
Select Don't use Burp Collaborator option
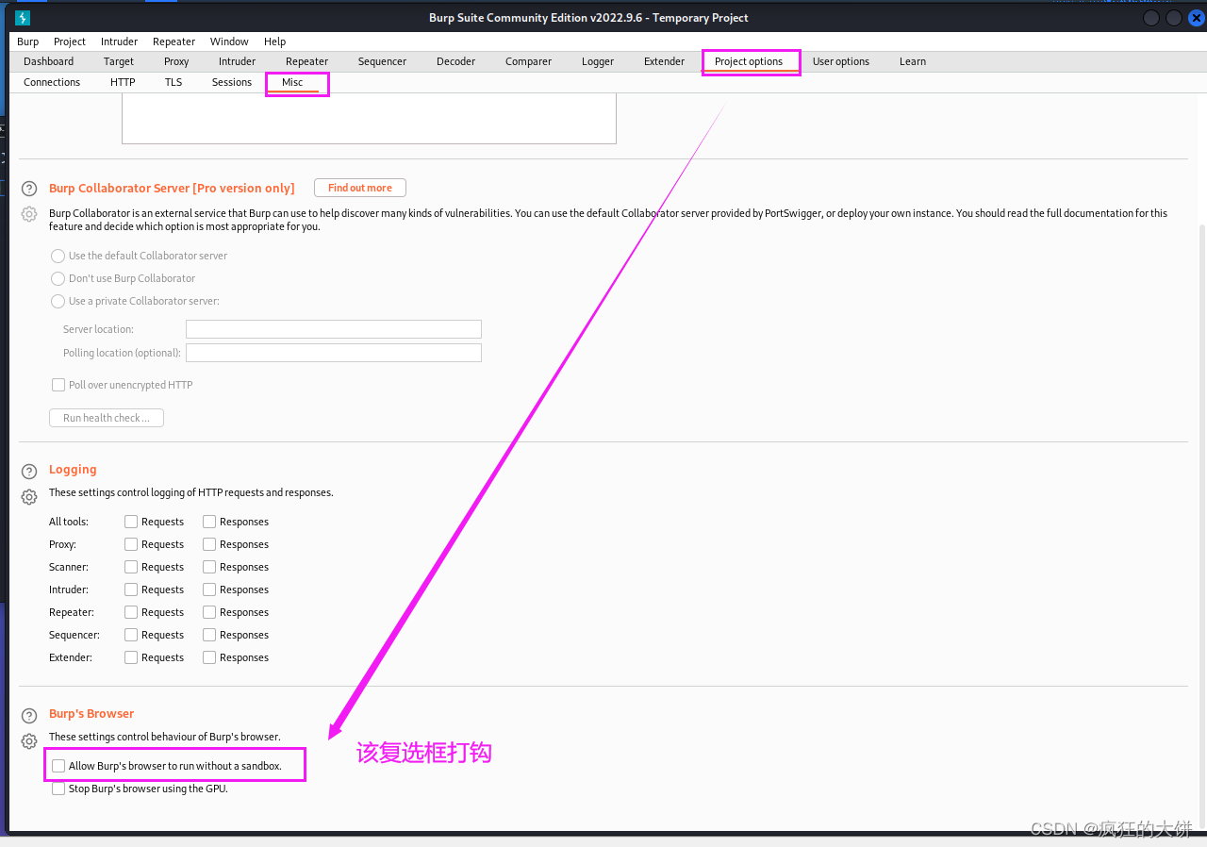click(x=58, y=278)
